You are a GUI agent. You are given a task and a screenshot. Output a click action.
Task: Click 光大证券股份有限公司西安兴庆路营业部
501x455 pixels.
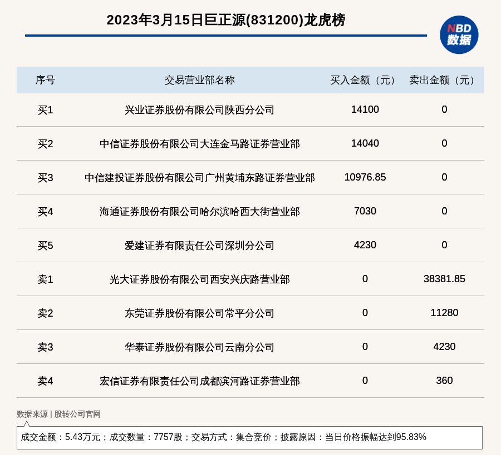[x=200, y=279]
